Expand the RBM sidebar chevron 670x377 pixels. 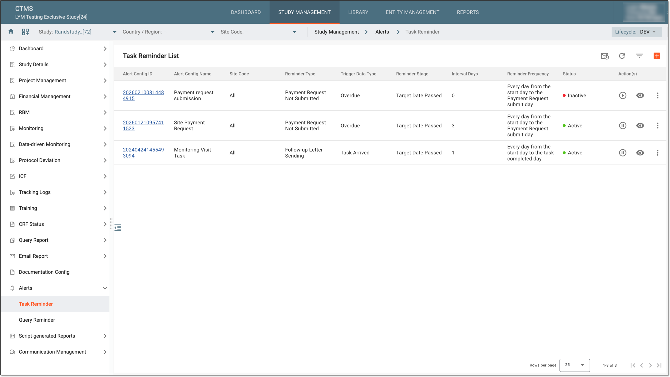point(105,113)
